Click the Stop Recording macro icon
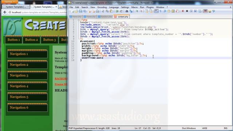The image size is (233, 131). pos(187,11)
